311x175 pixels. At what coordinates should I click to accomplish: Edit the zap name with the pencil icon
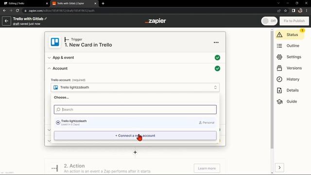pos(46,18)
